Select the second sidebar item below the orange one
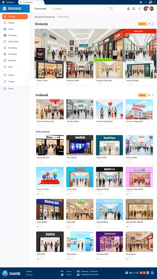Image resolution: width=157 pixels, height=279 pixels. pyautogui.click(x=15, y=29)
